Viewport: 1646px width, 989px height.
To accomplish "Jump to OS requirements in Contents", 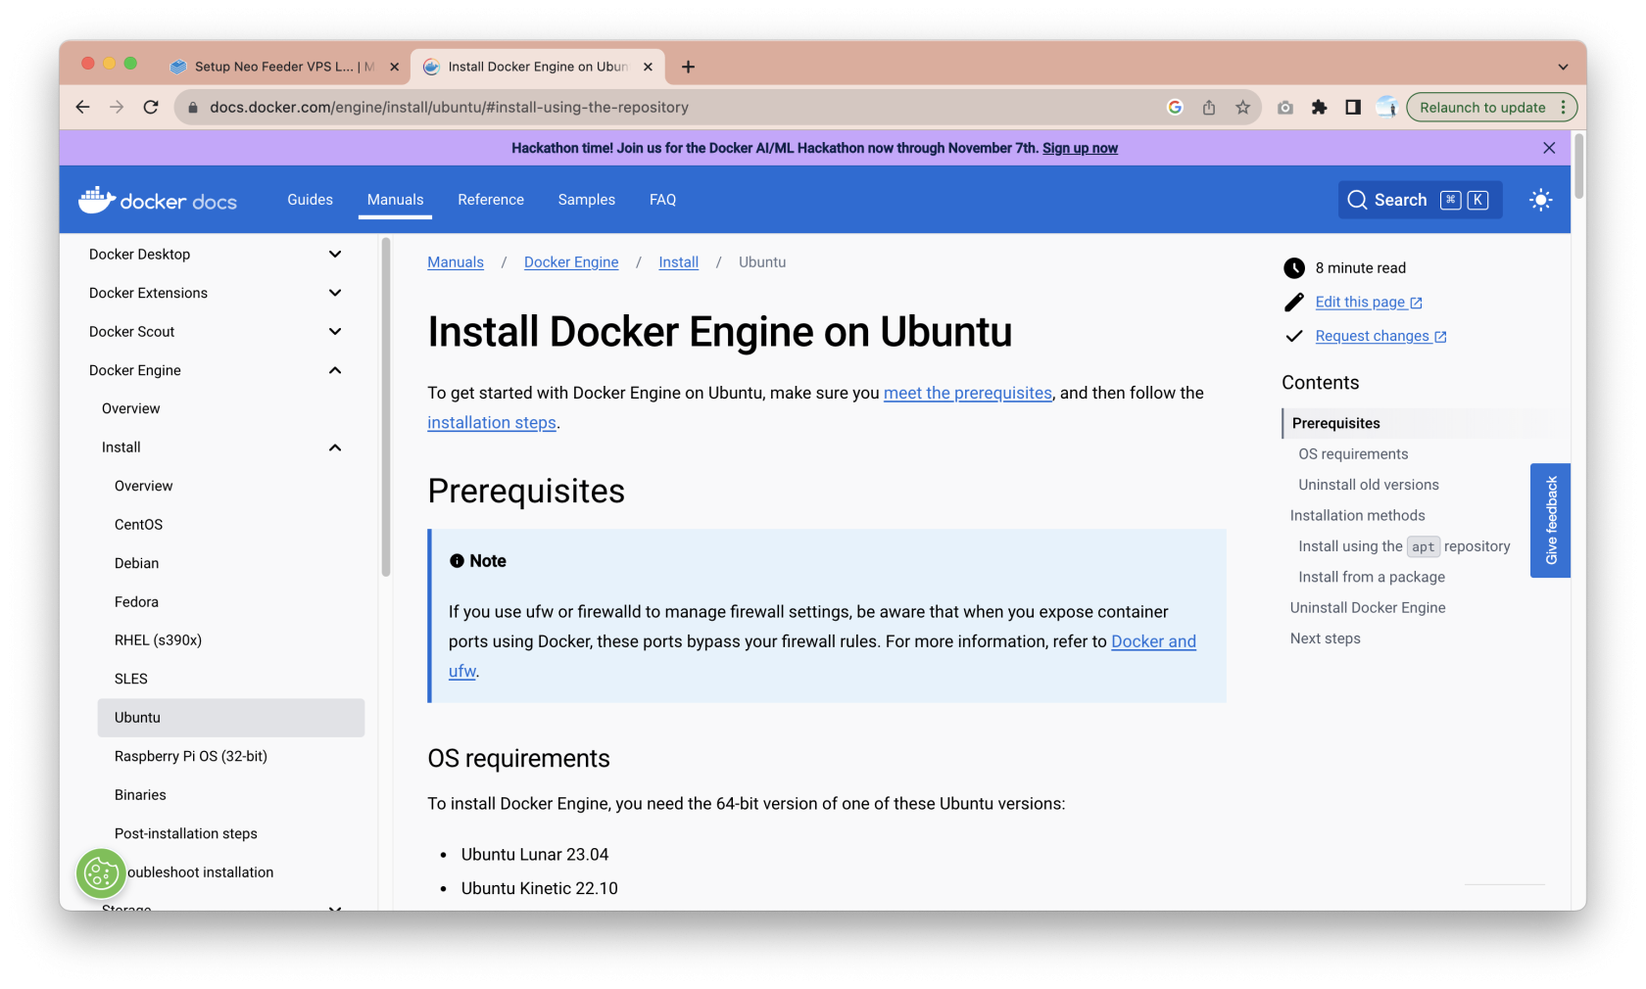I will [1353, 454].
